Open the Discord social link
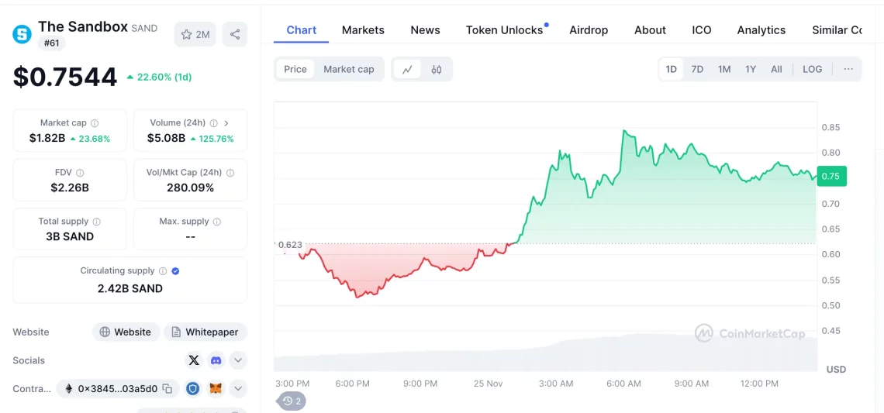The height and width of the screenshot is (413, 884). [216, 360]
